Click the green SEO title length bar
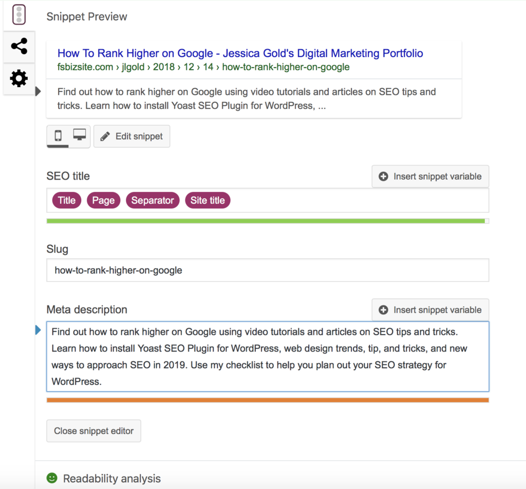Viewport: 526px width, 489px height. [x=266, y=221]
